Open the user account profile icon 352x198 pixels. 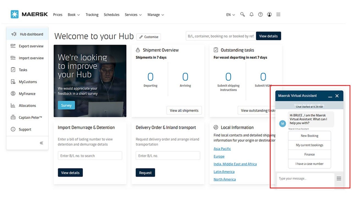[269, 15]
